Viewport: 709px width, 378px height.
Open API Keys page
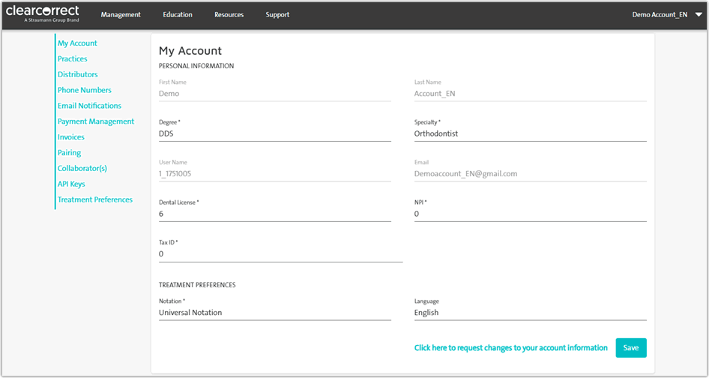coord(71,184)
